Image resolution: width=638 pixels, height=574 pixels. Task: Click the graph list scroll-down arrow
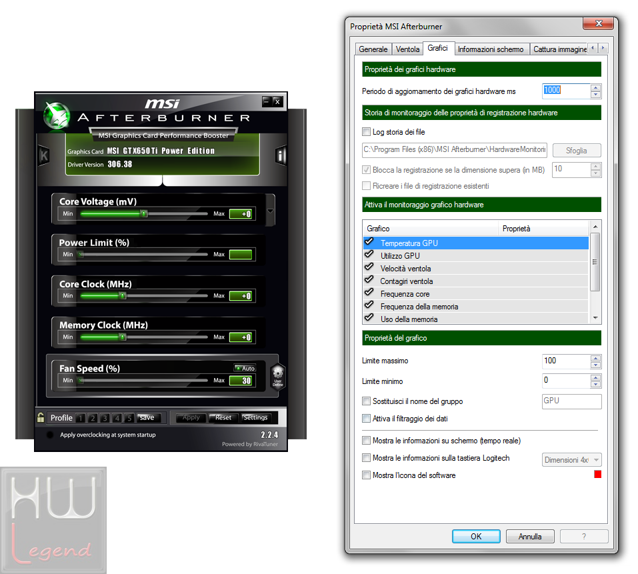pyautogui.click(x=595, y=318)
